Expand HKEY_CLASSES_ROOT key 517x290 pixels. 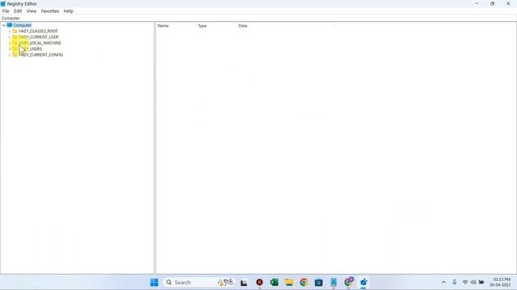(9, 31)
